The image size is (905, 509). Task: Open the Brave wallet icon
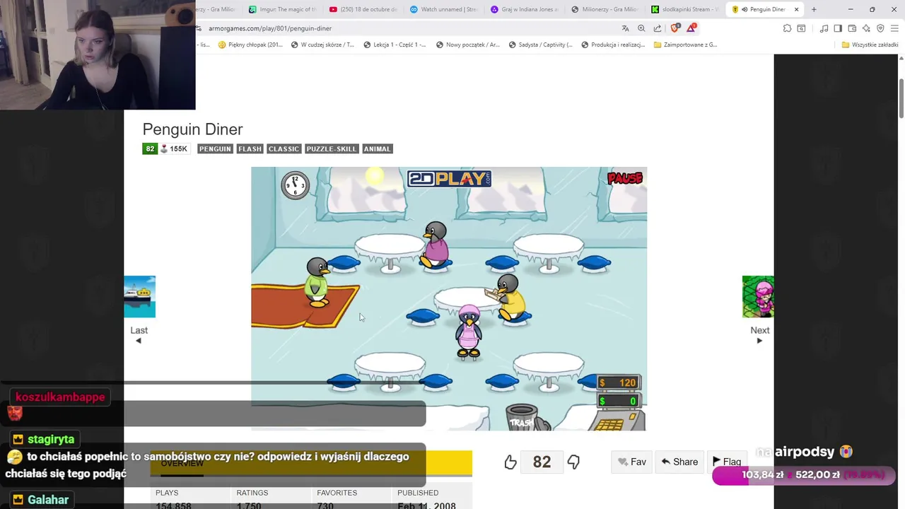pos(852,28)
